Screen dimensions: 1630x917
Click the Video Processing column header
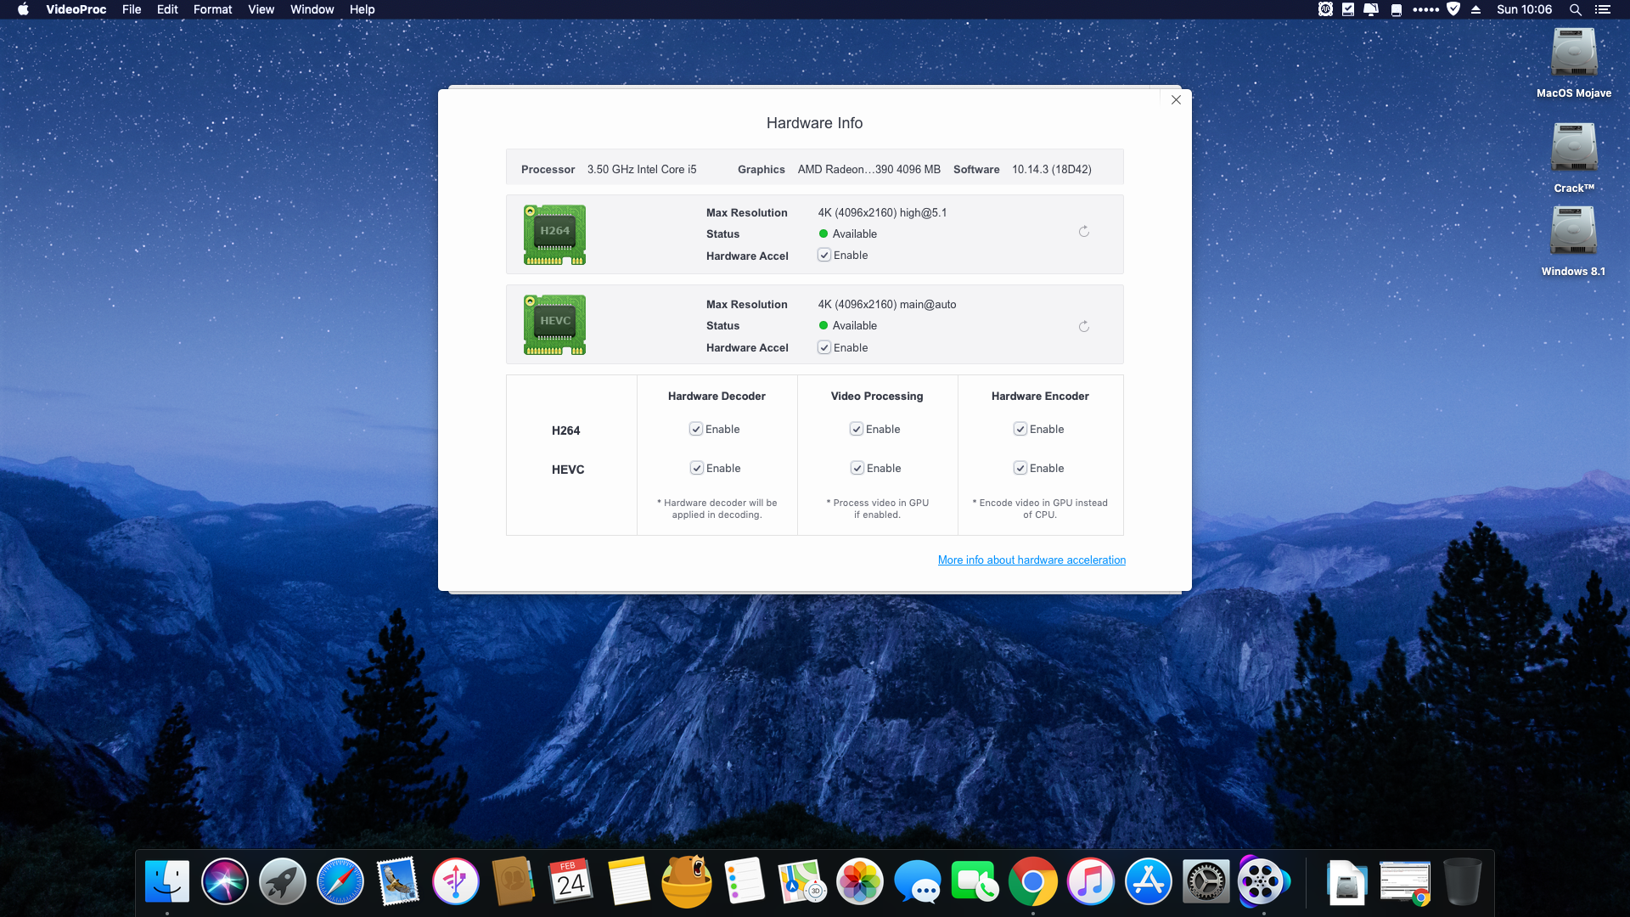[x=877, y=397]
